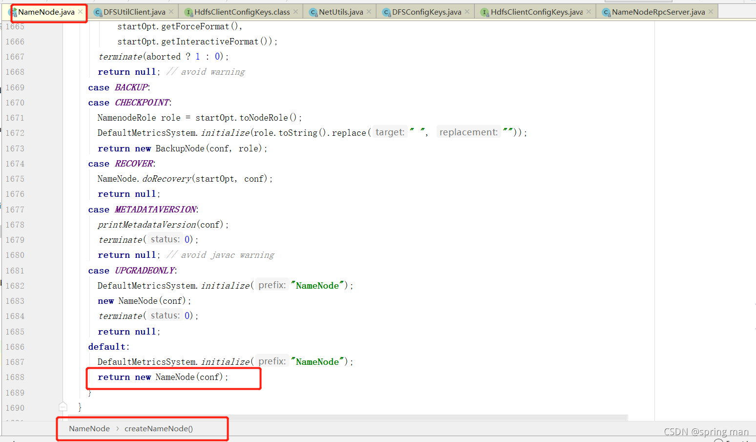Click line number 1681 in the gutter
The height and width of the screenshot is (442, 756).
pos(15,271)
